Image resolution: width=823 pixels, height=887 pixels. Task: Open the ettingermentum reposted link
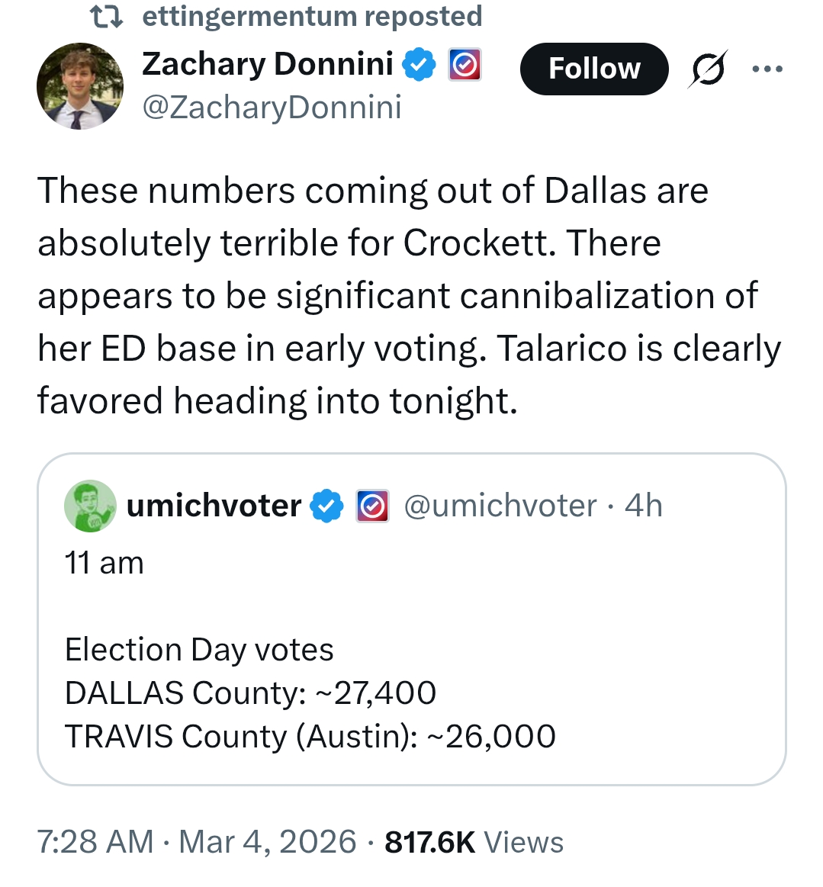(x=312, y=16)
